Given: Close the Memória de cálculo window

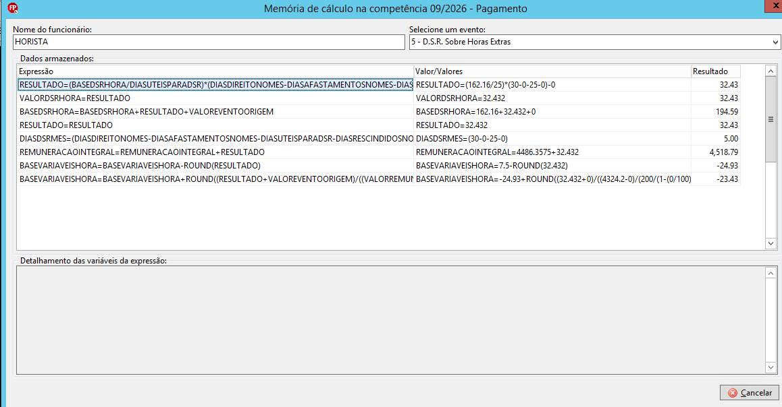Looking at the screenshot, I should tap(775, 5).
